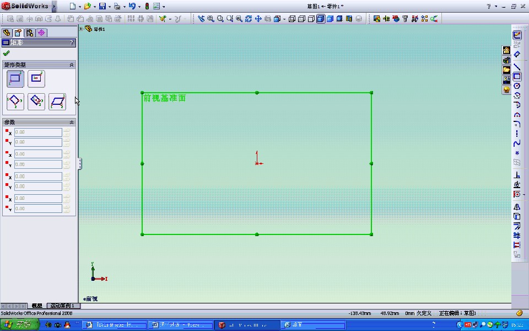The width and height of the screenshot is (529, 331).
Task: Click the Options checklist icon
Action: (x=156, y=6)
